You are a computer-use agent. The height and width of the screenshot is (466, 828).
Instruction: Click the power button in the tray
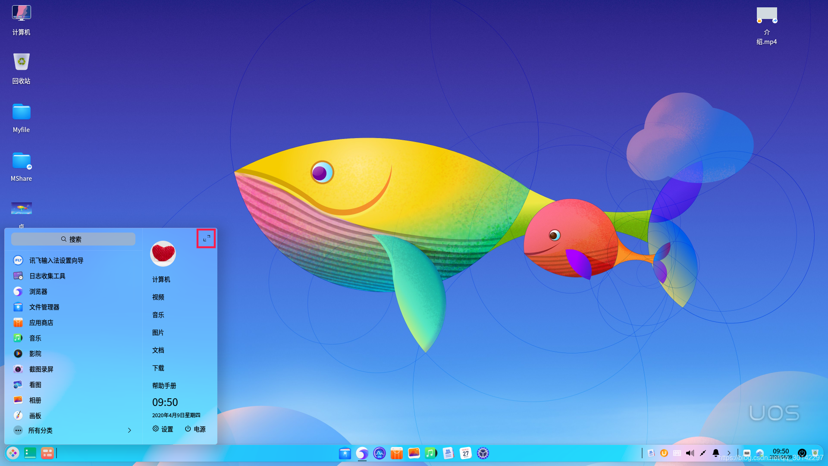tap(802, 453)
